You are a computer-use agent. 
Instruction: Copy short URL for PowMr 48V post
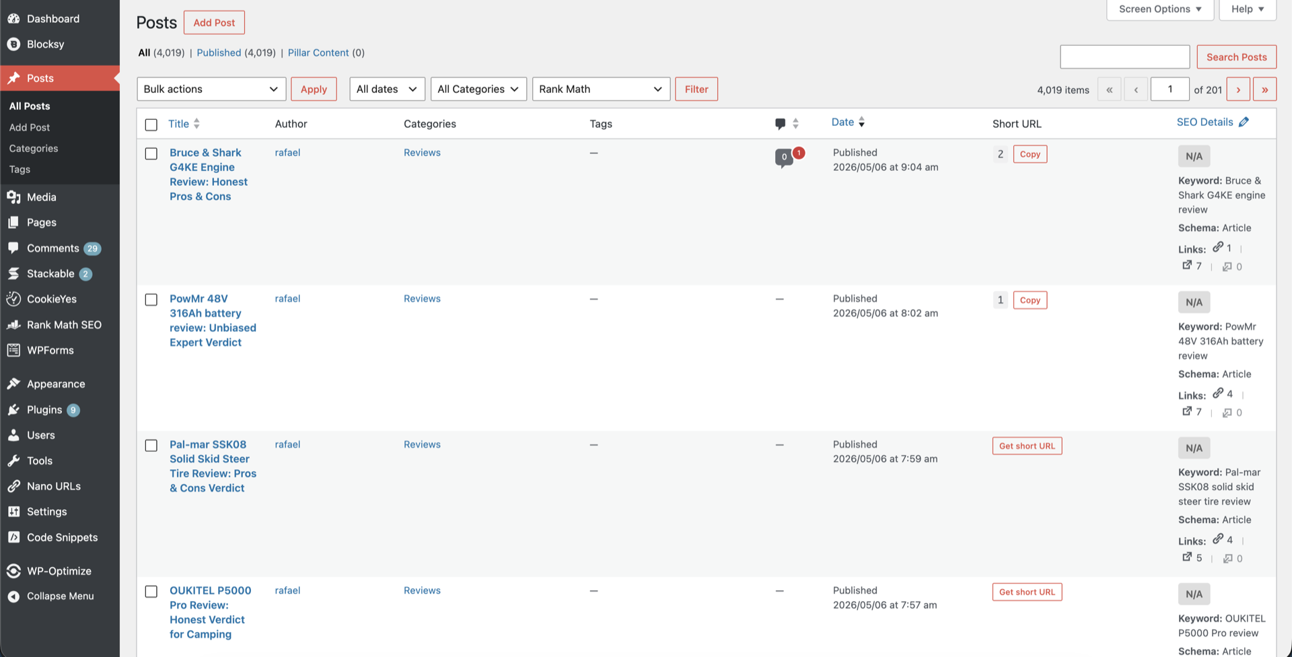tap(1030, 300)
